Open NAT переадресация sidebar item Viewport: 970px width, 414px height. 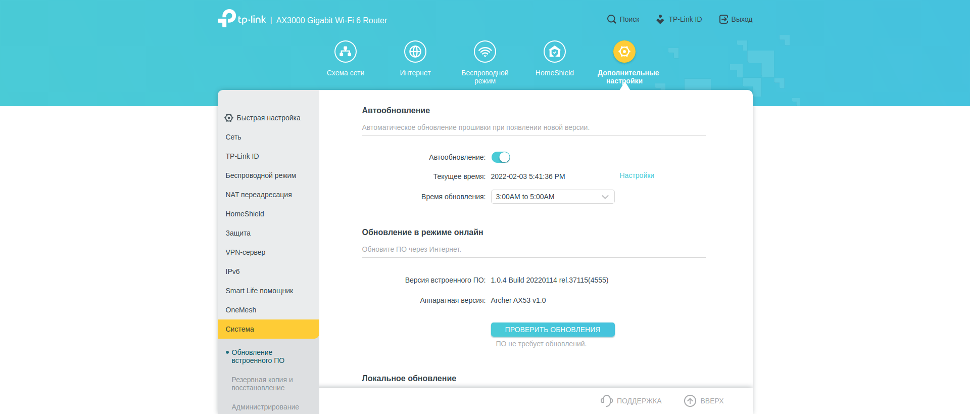[268, 195]
